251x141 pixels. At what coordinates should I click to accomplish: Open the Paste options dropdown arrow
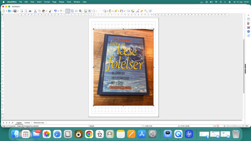click(x=46, y=11)
